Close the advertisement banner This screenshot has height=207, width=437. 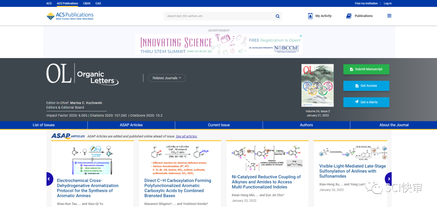point(301,36)
